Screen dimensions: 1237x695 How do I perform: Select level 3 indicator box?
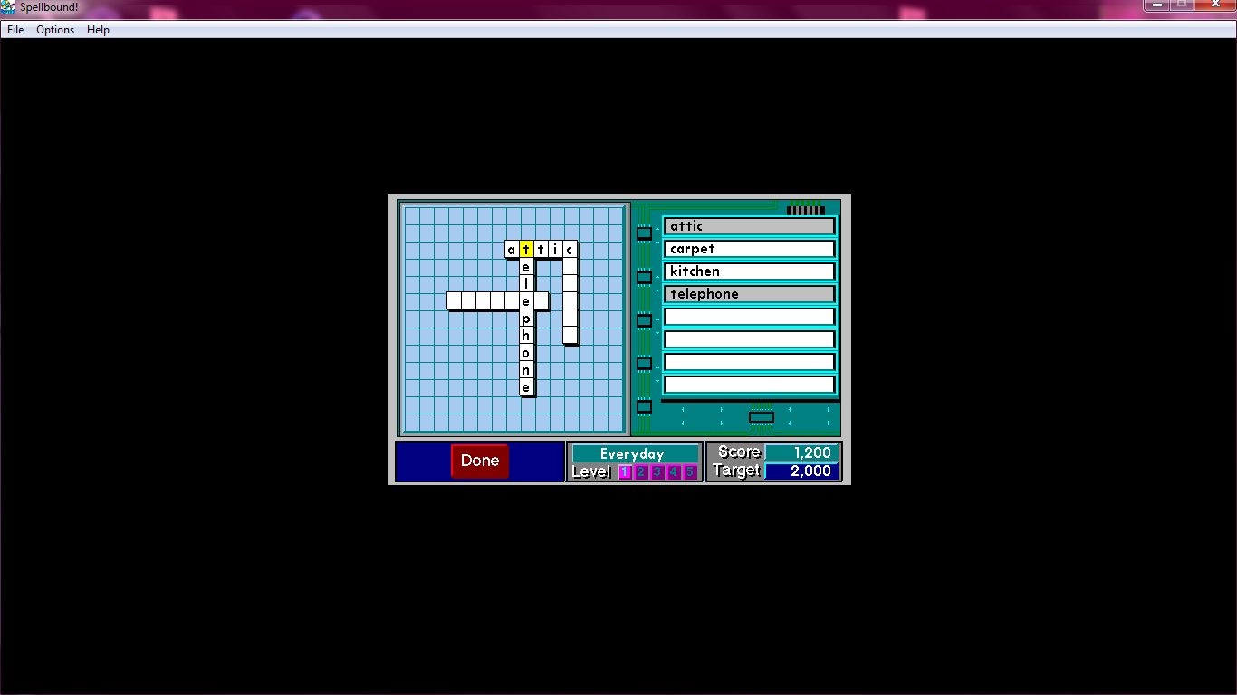(x=657, y=471)
